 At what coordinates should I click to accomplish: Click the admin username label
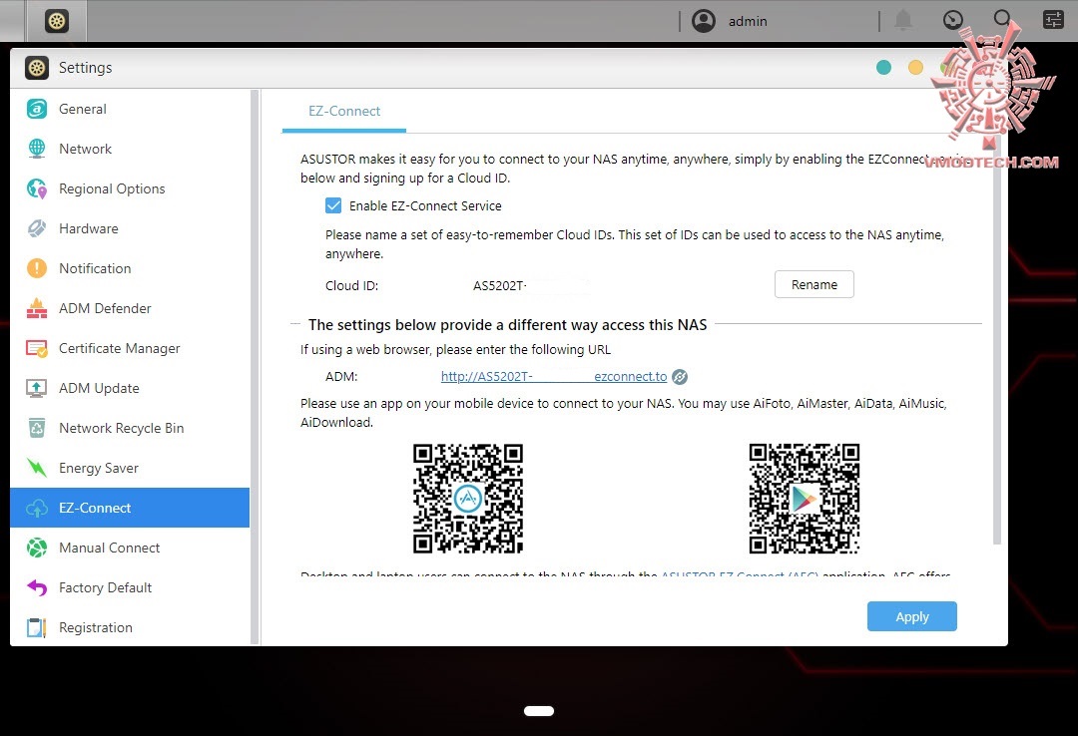(748, 21)
